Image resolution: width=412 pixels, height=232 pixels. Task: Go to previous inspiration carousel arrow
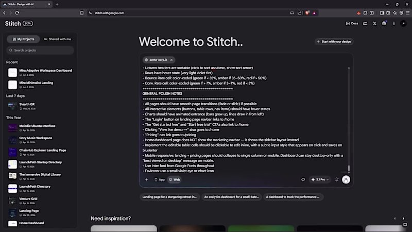point(394,218)
